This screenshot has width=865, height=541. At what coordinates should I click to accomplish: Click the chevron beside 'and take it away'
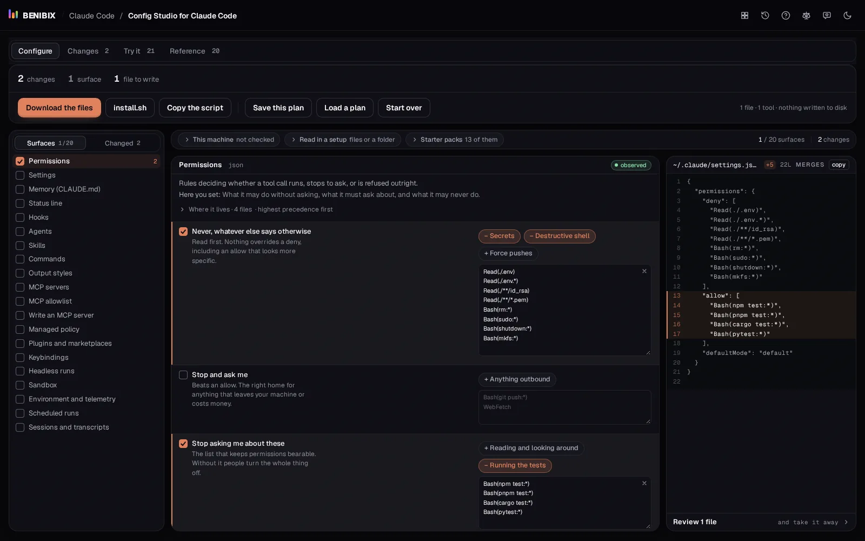click(x=846, y=522)
